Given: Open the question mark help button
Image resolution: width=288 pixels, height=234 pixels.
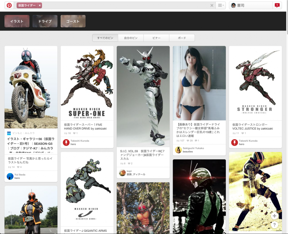Looking at the screenshot, I should point(274,225).
